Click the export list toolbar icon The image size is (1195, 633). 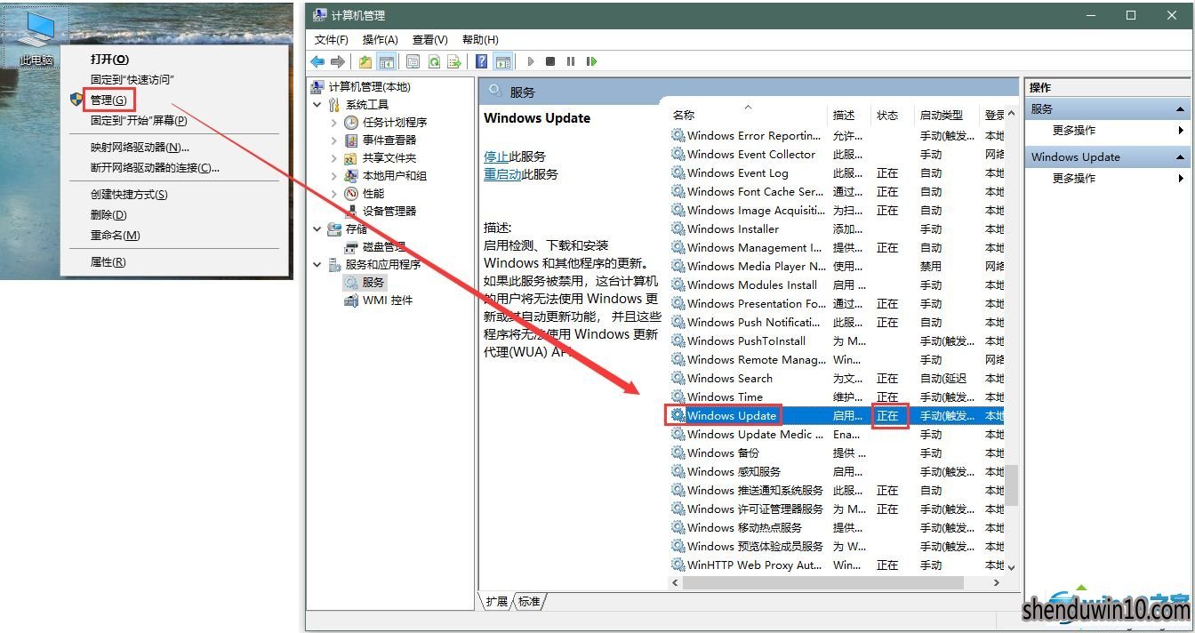(x=454, y=61)
